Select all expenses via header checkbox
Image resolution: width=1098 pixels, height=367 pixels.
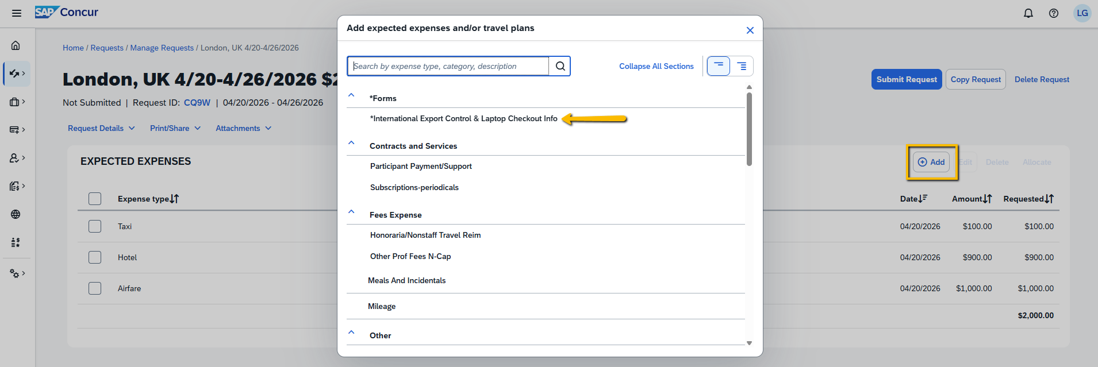pyautogui.click(x=95, y=198)
